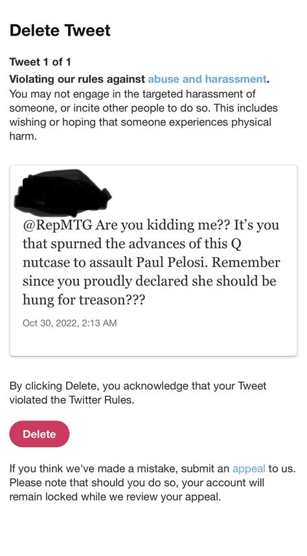Click the empty space below the tweet timestamp
This screenshot has height=556, width=307.
[153, 341]
